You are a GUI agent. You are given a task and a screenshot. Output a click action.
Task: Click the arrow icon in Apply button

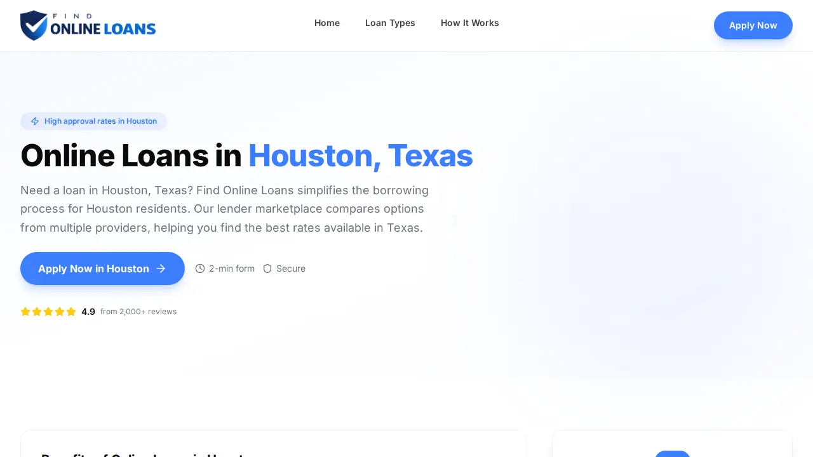coord(161,268)
